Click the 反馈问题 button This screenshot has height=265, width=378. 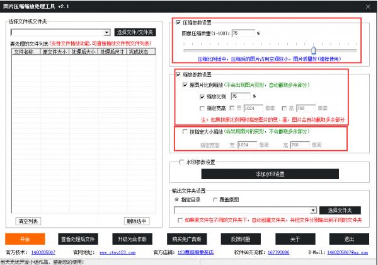(241, 239)
